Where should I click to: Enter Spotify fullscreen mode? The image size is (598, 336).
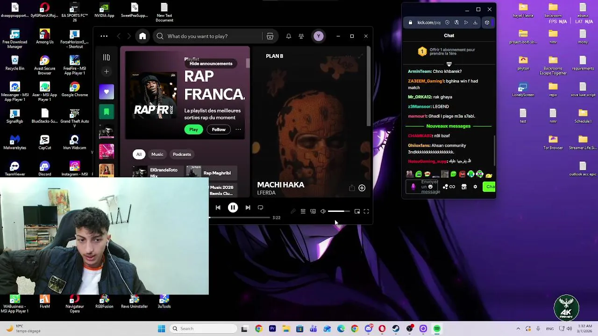[366, 211]
